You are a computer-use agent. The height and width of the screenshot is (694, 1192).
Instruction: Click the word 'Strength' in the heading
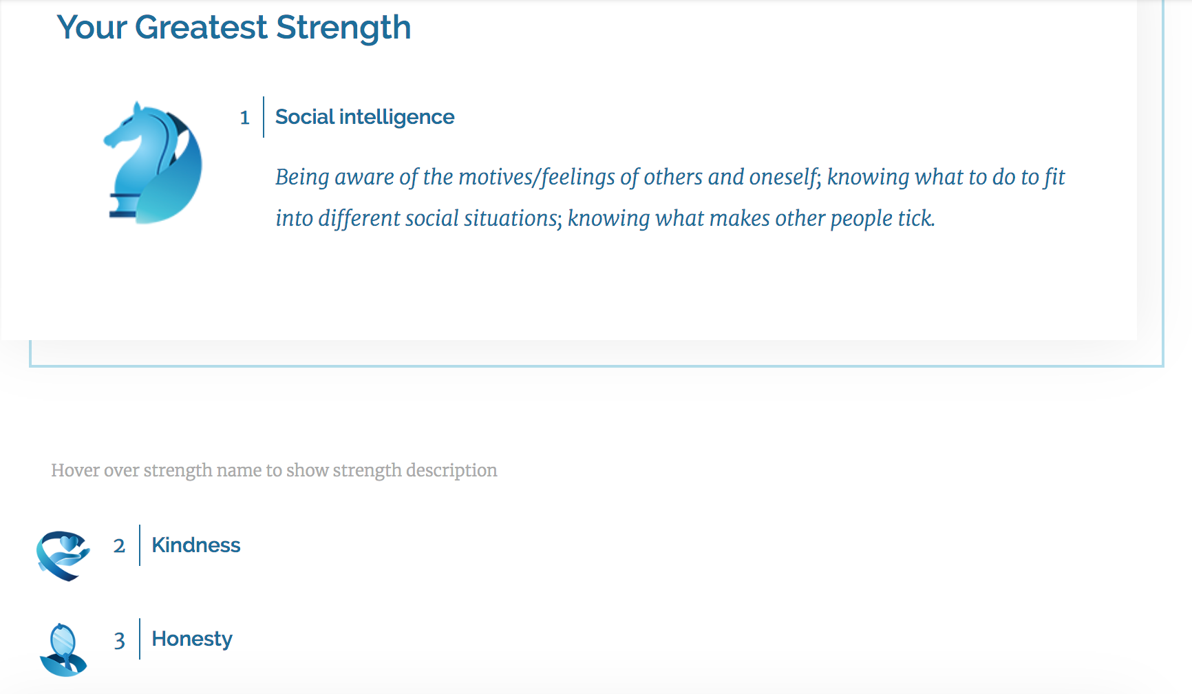click(343, 28)
